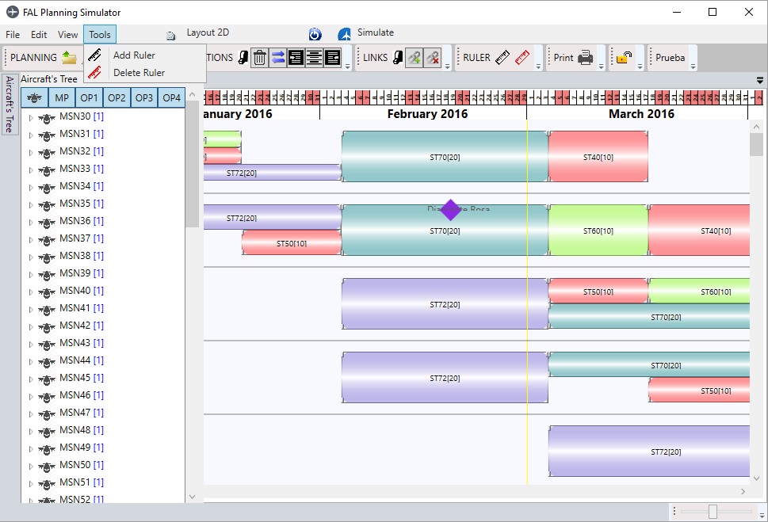Click the black add ruler toolbar icon
768x522 pixels.
click(x=502, y=58)
